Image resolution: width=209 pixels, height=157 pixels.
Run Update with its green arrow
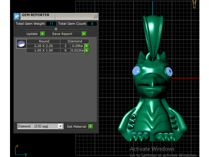coord(43,34)
